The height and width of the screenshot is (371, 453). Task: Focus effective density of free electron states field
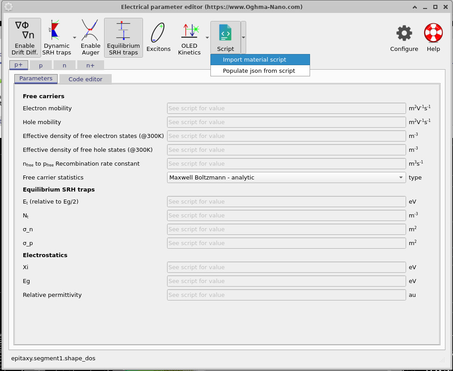pyautogui.click(x=286, y=136)
